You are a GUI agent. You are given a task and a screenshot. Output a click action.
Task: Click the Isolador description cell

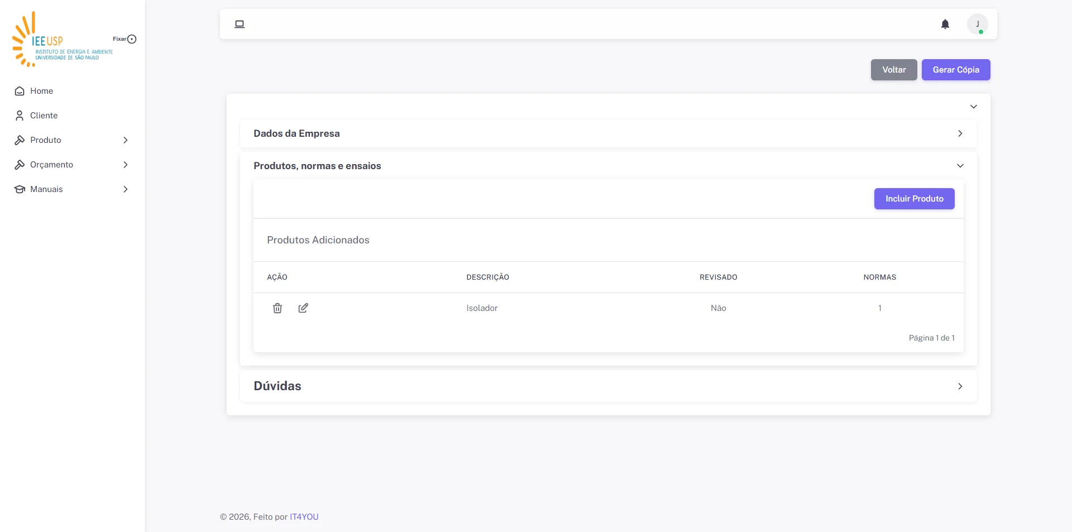pyautogui.click(x=482, y=308)
